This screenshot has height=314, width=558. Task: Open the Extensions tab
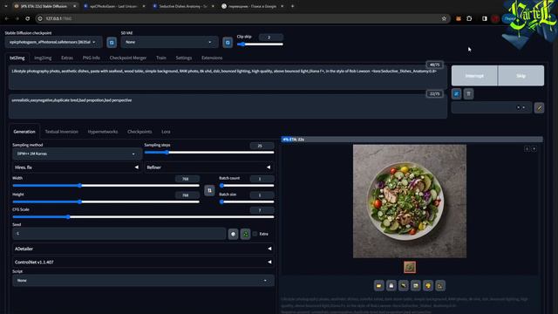(x=212, y=58)
